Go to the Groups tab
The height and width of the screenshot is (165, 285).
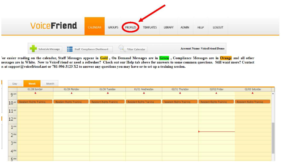tap(113, 27)
